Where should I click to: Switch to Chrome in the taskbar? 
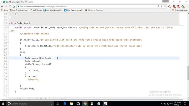pos(85,104)
